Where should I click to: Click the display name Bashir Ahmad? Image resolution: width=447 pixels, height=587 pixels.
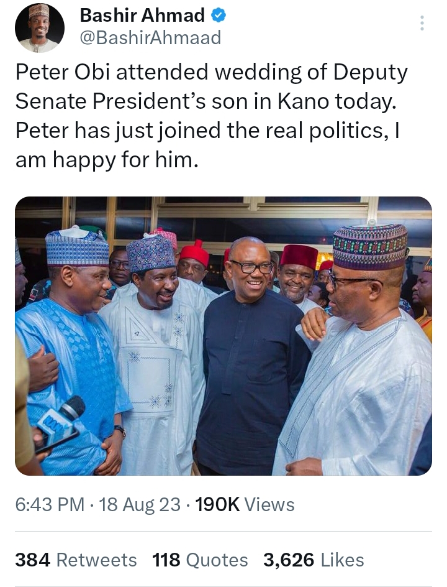tap(142, 16)
